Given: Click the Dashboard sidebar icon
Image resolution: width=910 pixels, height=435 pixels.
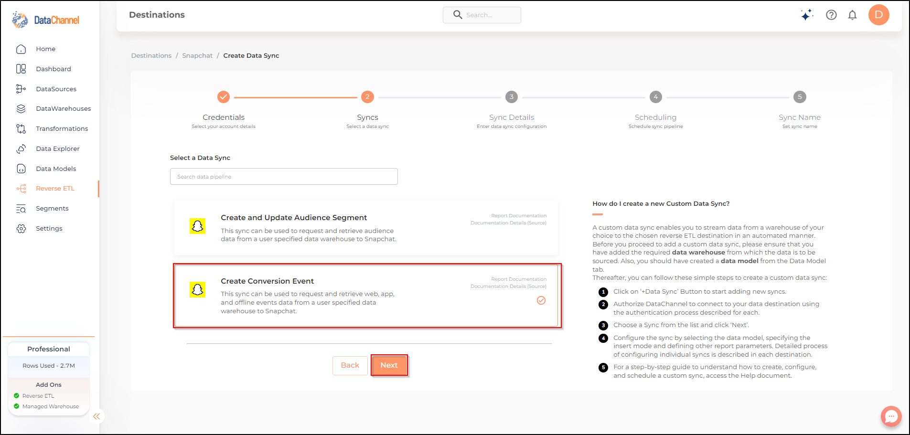Looking at the screenshot, I should pos(21,69).
